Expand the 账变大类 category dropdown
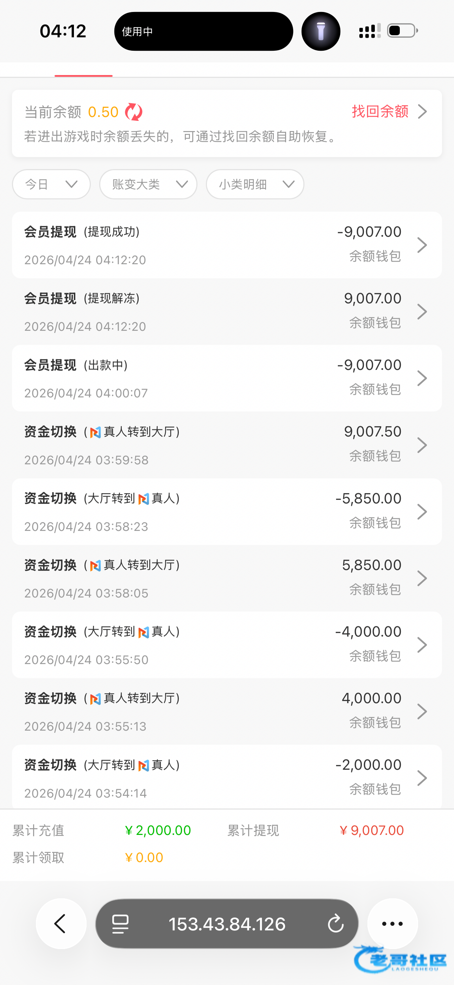 (148, 184)
